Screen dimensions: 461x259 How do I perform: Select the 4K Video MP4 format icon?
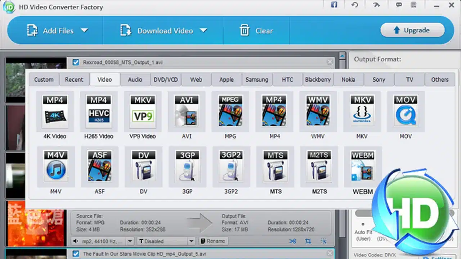[55, 112]
